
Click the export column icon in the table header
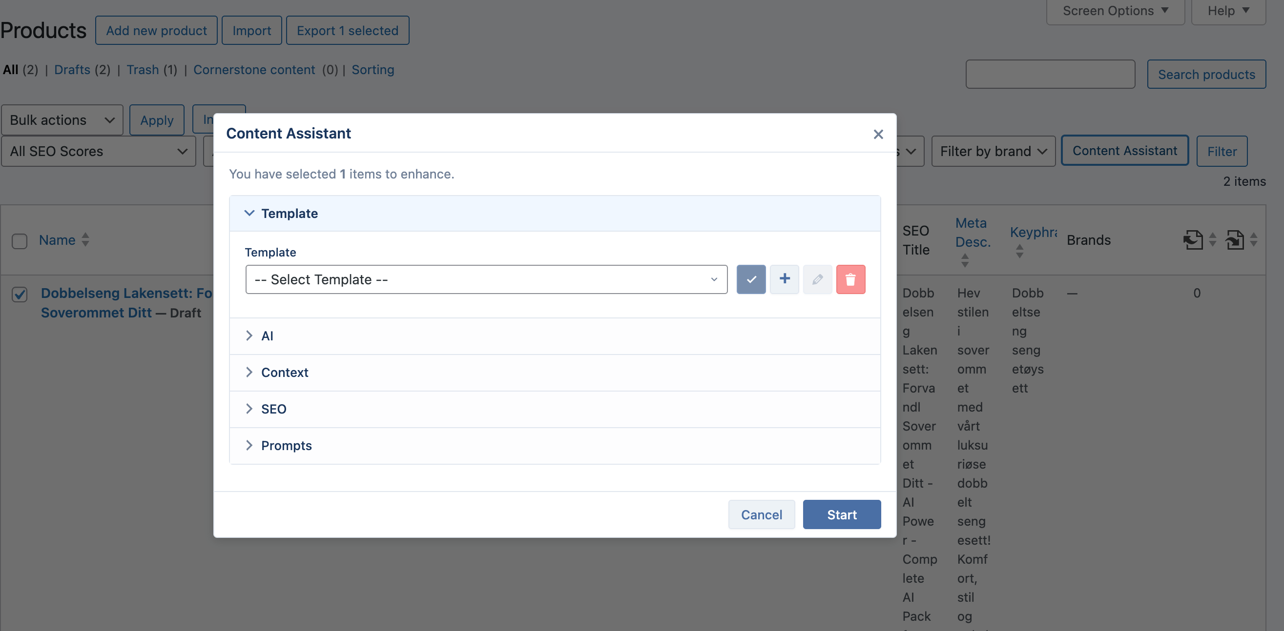tap(1193, 240)
